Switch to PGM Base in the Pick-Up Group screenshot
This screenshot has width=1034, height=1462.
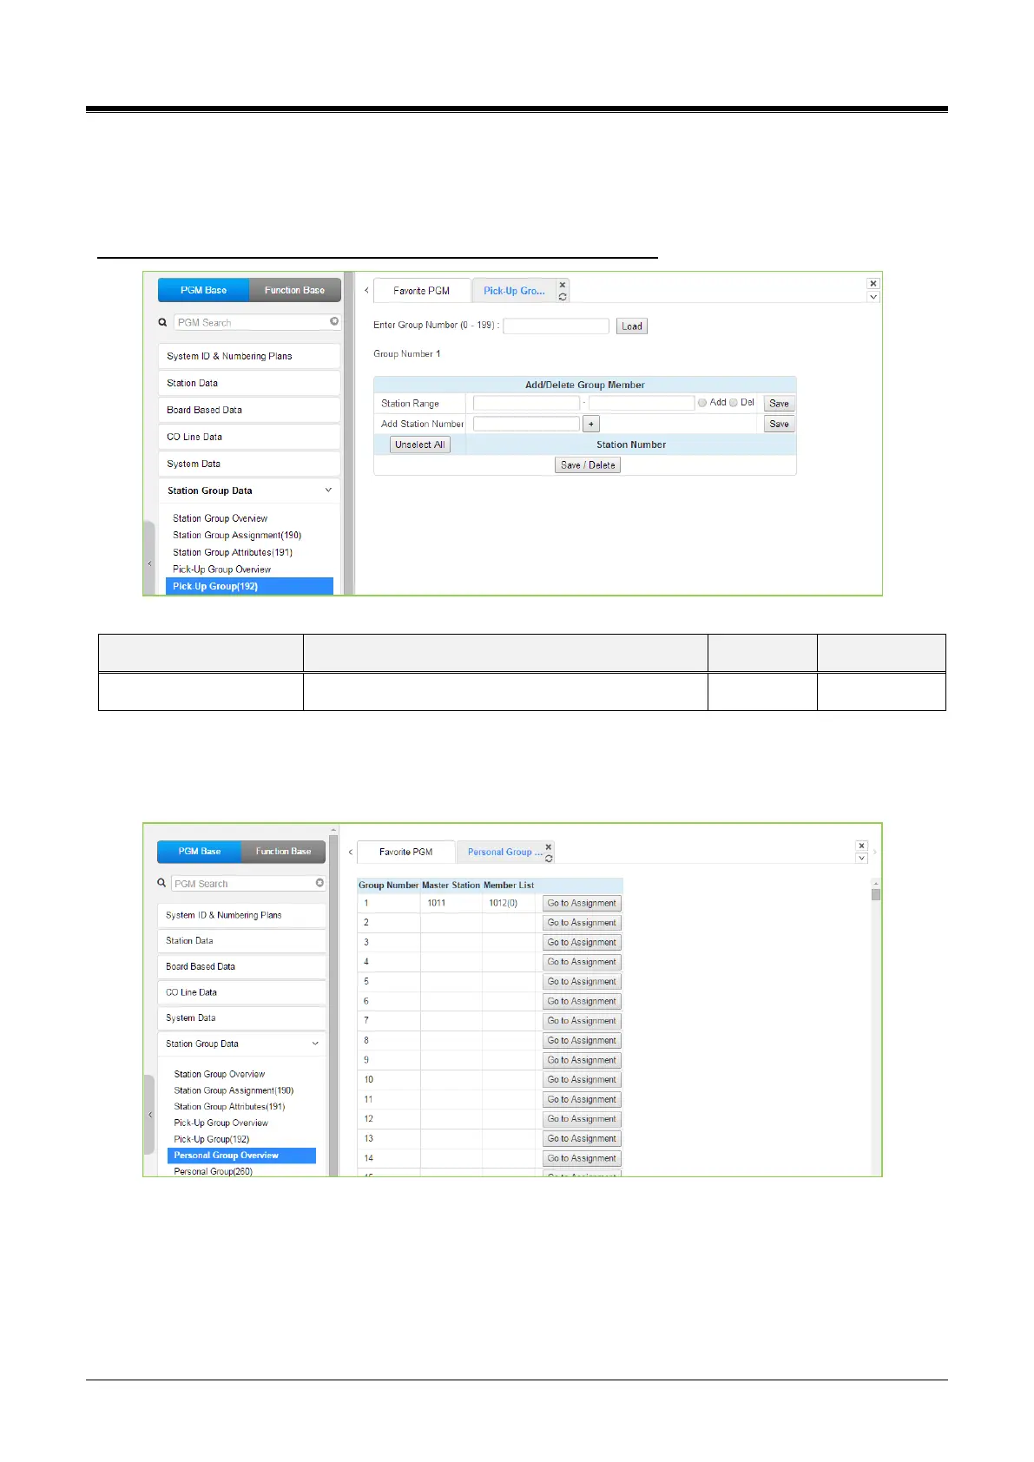click(204, 290)
